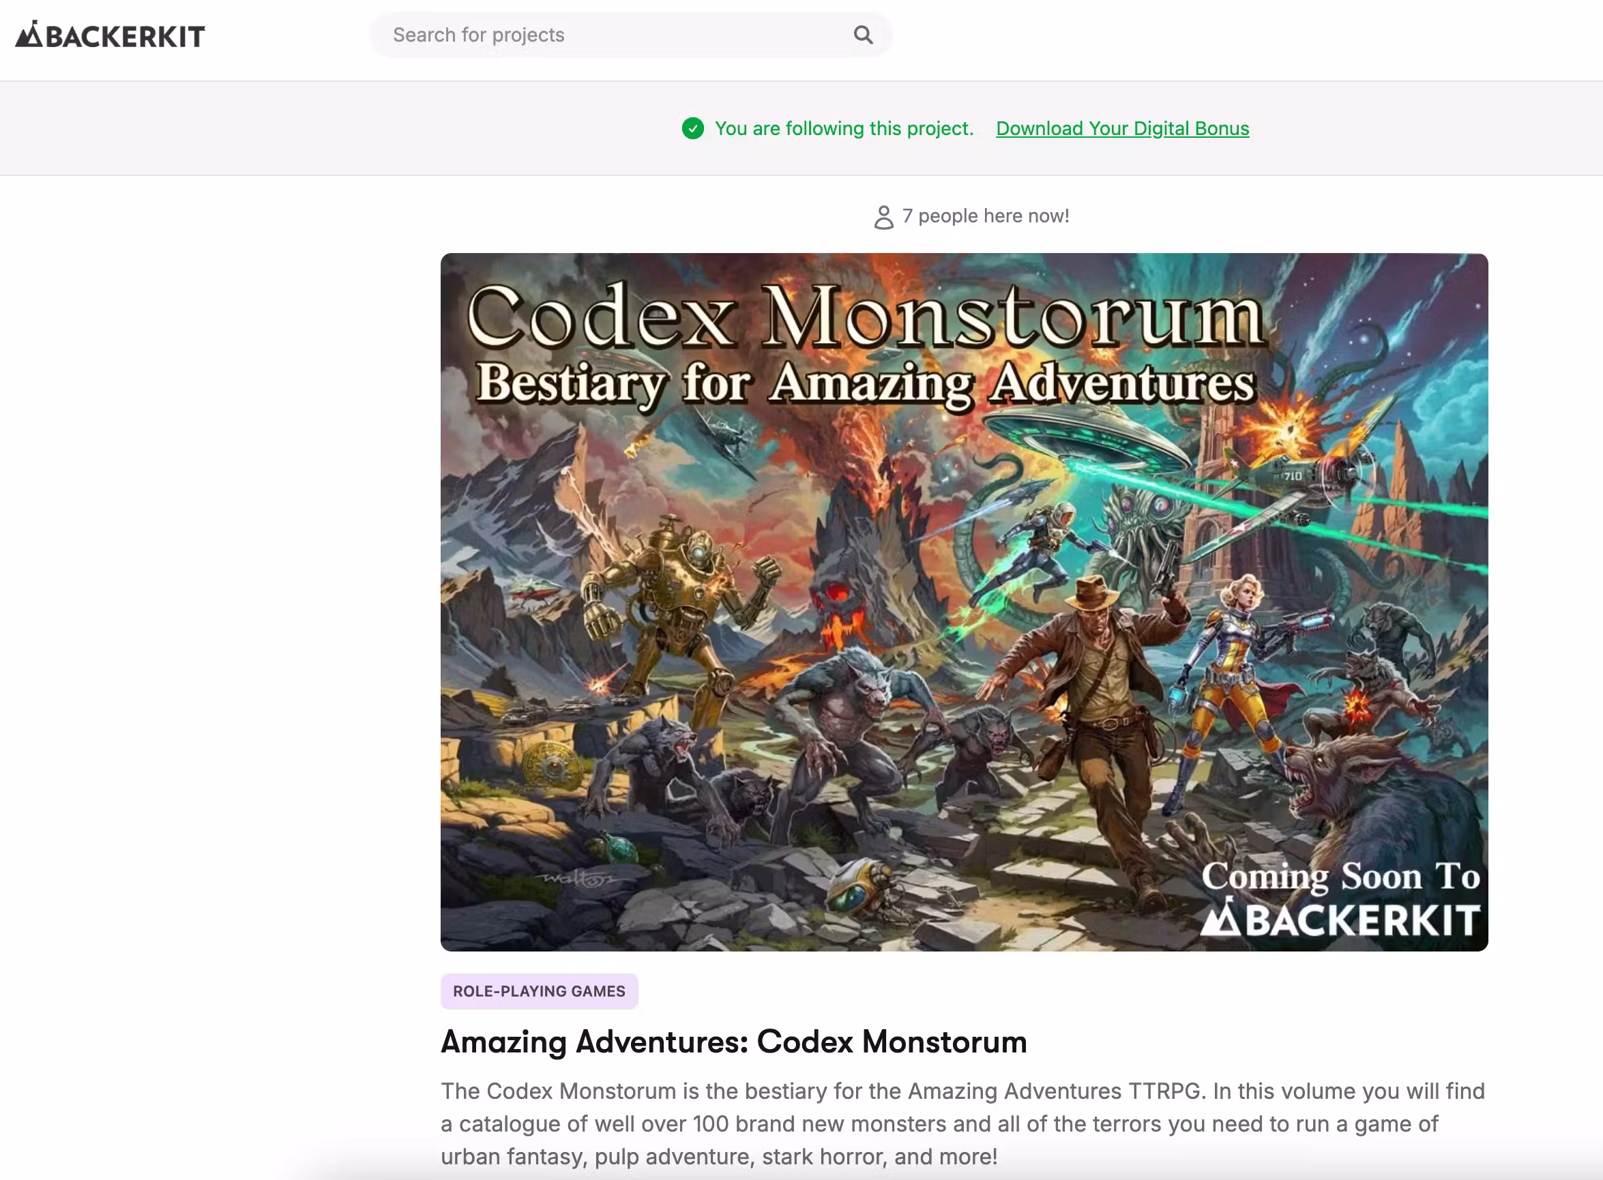
Task: Select the Role-Playing Games category tag
Action: click(540, 992)
